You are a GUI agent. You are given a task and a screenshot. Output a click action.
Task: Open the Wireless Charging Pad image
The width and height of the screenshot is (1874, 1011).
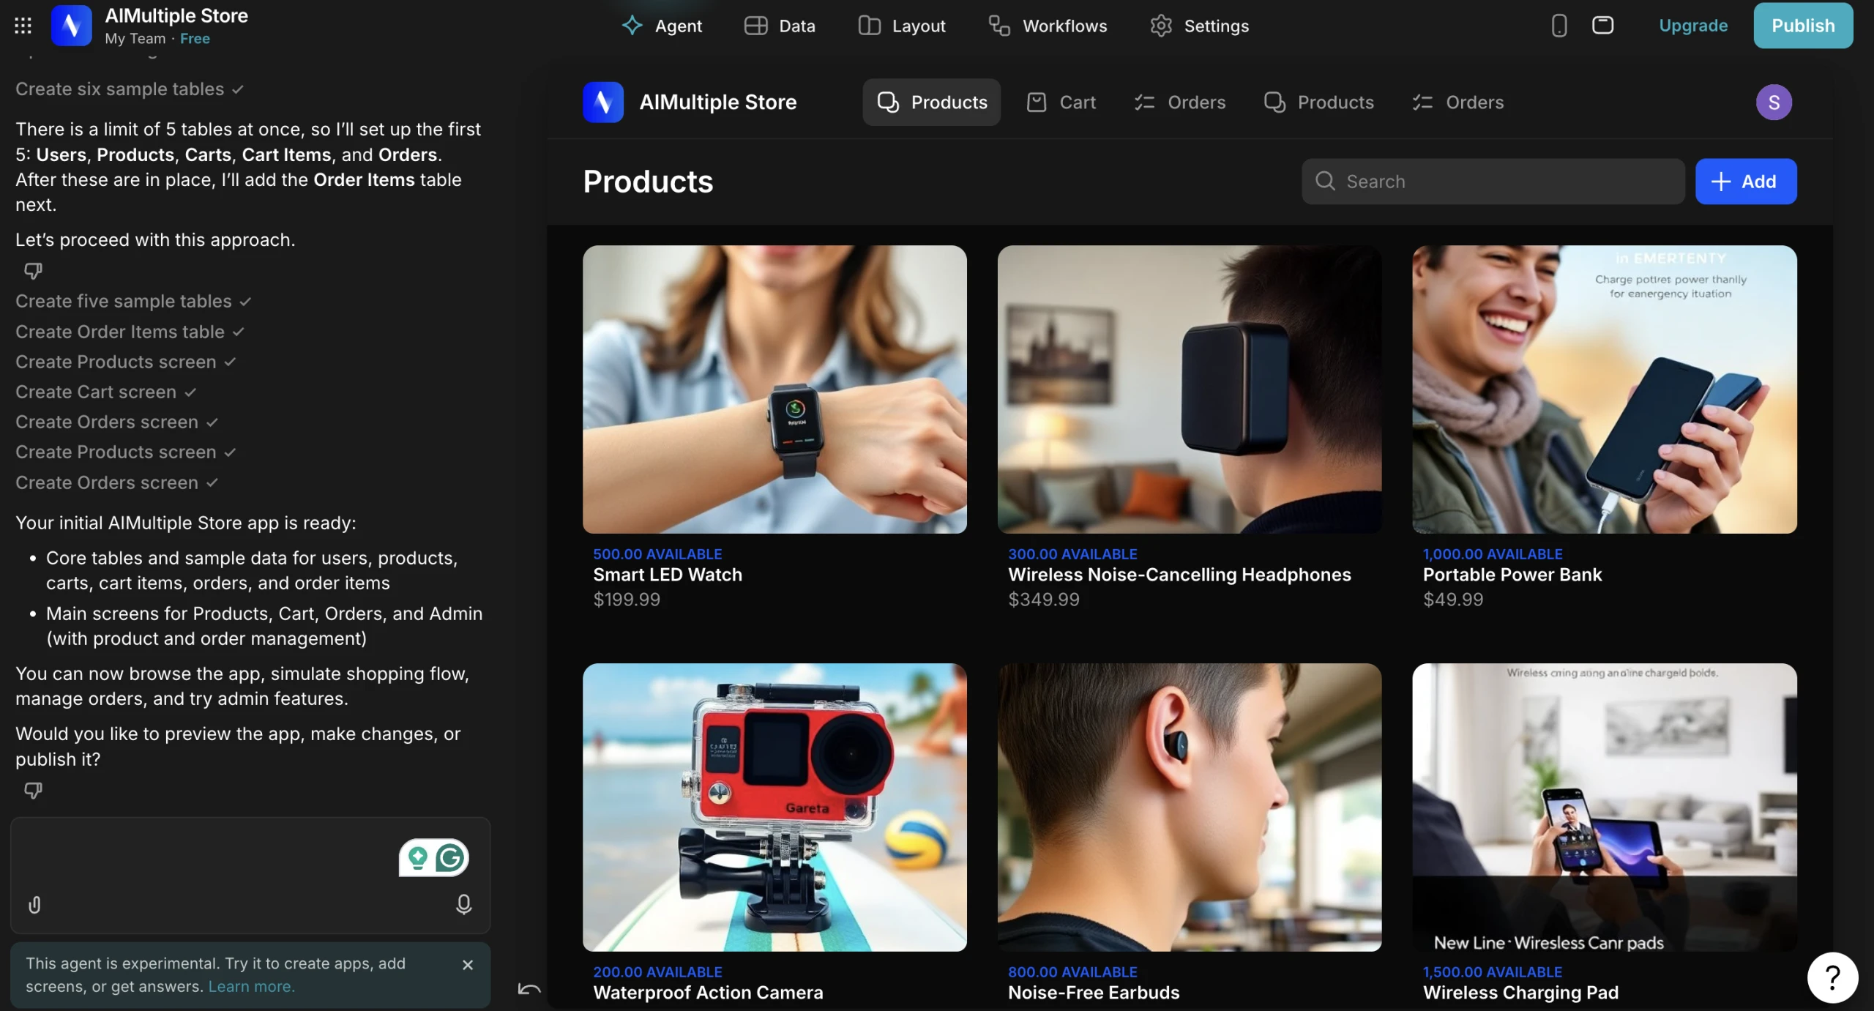(1605, 807)
